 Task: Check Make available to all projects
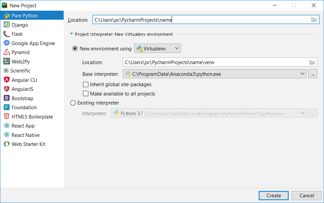click(86, 94)
